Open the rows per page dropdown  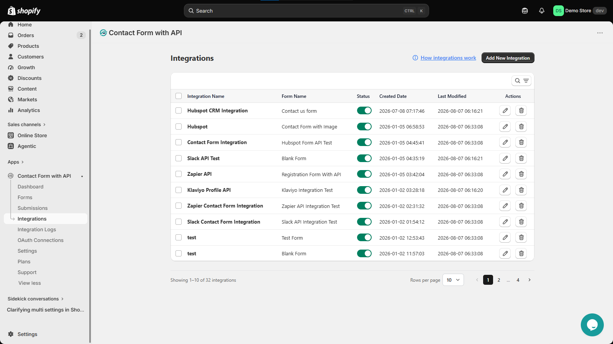pyautogui.click(x=453, y=280)
